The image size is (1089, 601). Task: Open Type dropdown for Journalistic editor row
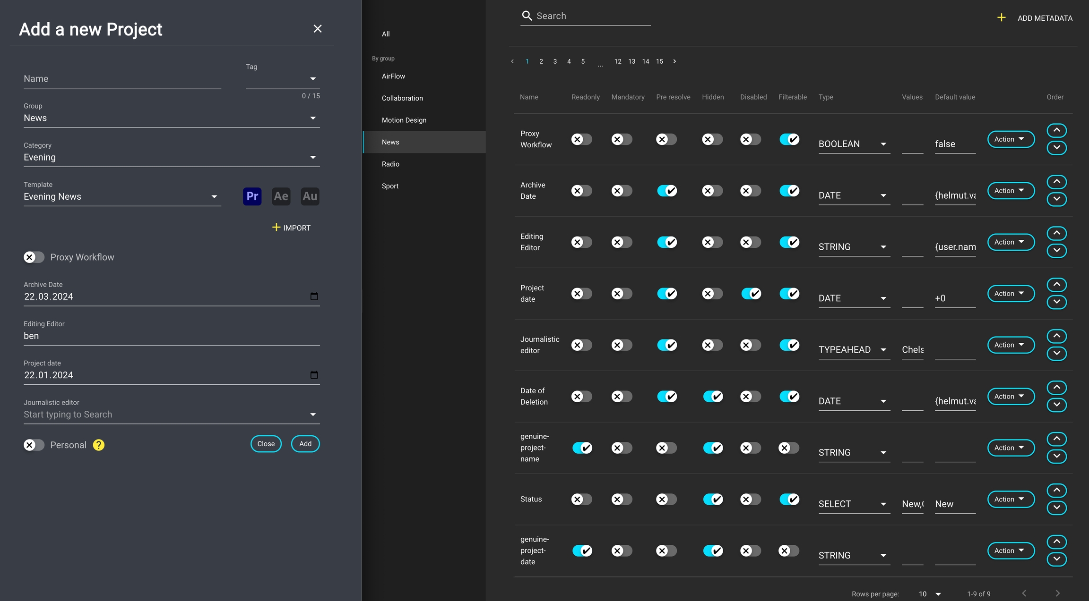pyautogui.click(x=854, y=350)
